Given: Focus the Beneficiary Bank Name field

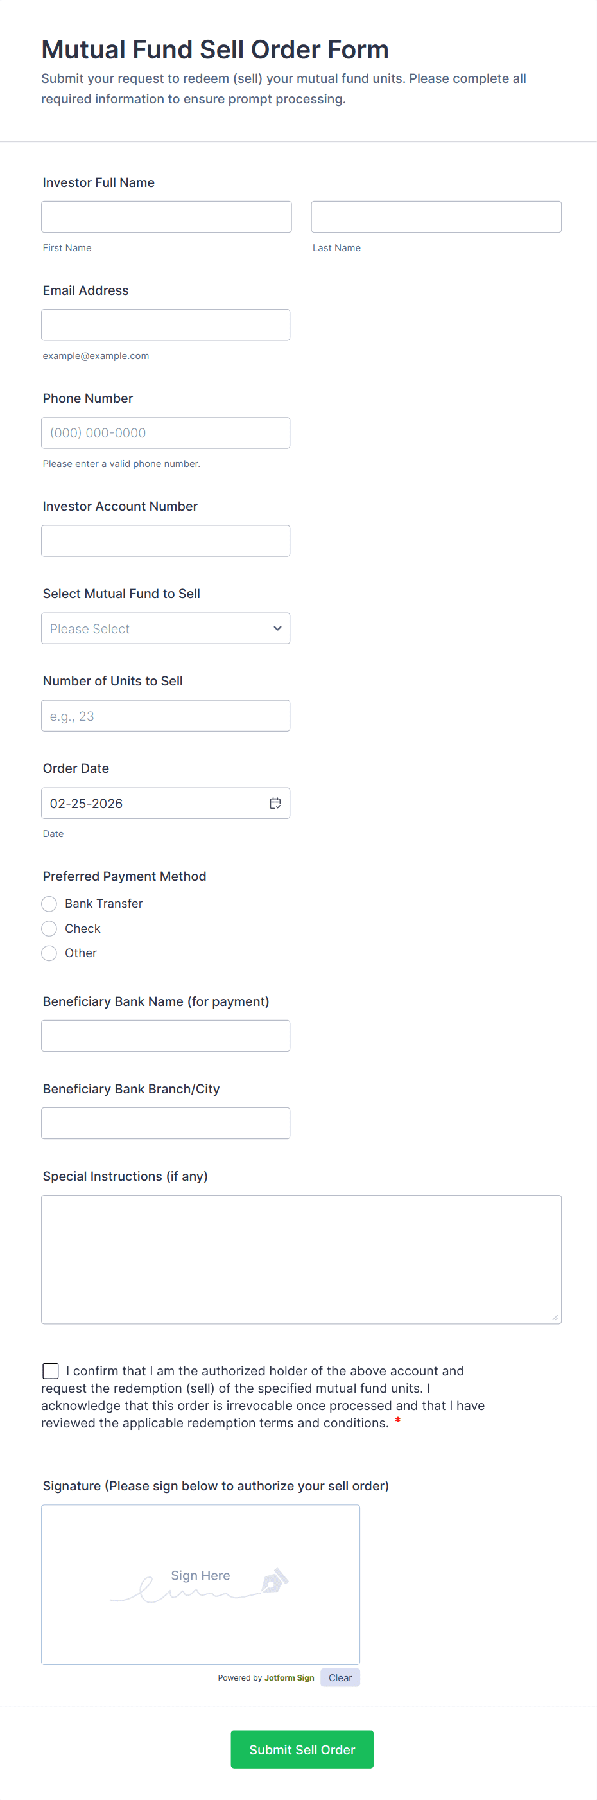Looking at the screenshot, I should pyautogui.click(x=166, y=1036).
